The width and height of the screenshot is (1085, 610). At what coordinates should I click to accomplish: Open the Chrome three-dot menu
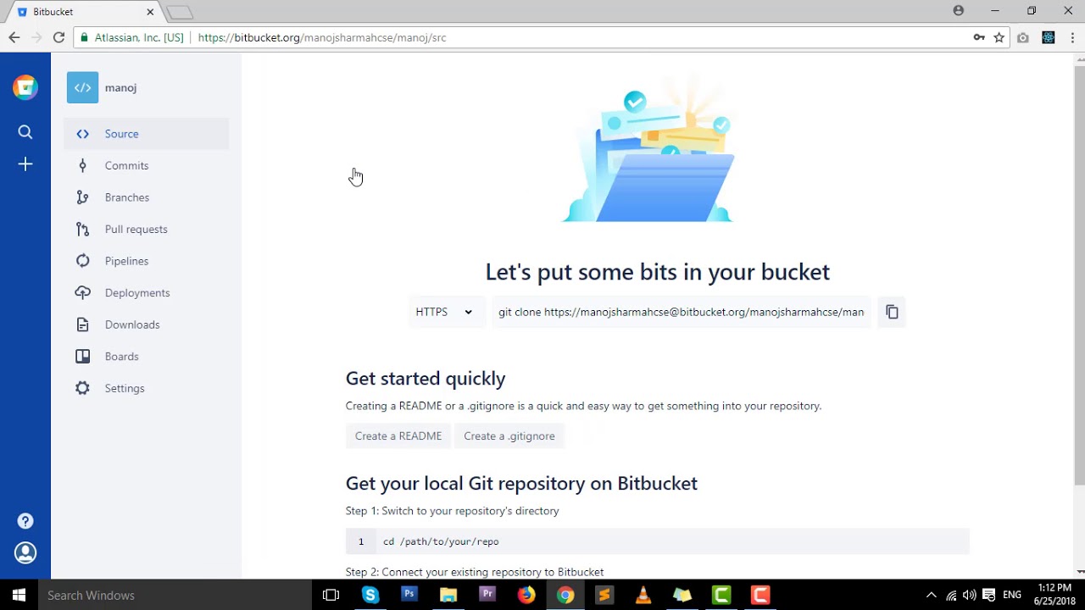1072,37
